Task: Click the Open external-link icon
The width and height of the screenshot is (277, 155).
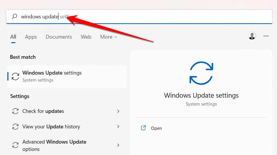Action: coord(143,128)
